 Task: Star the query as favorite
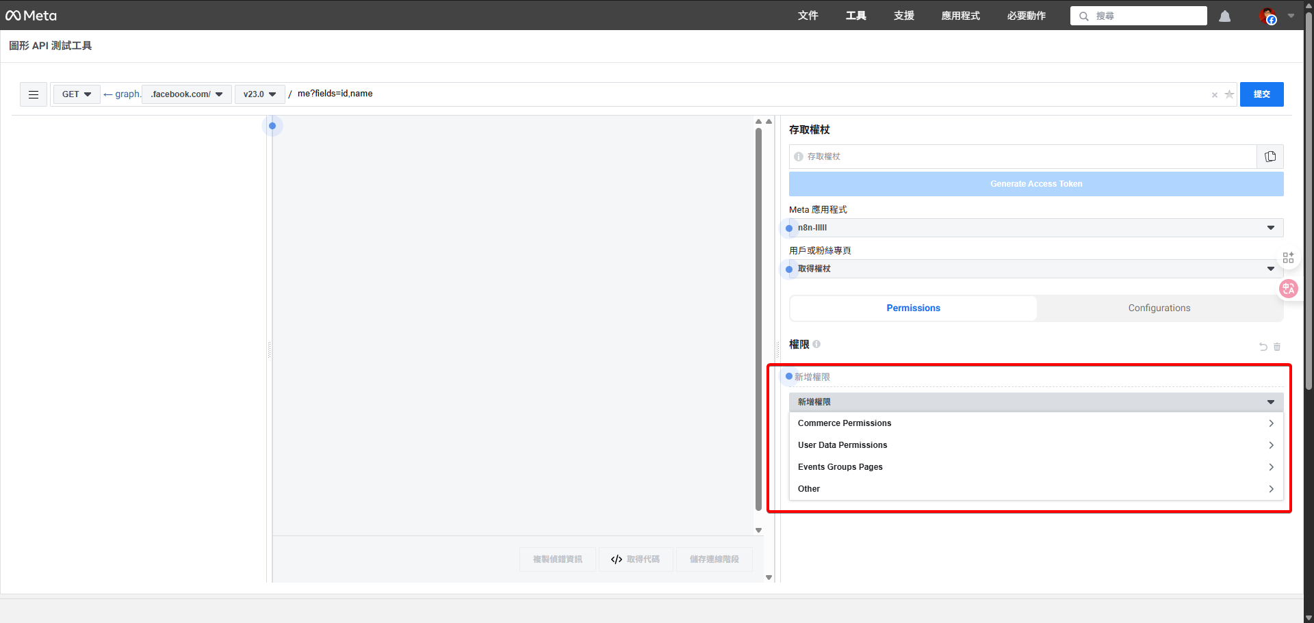coord(1229,94)
